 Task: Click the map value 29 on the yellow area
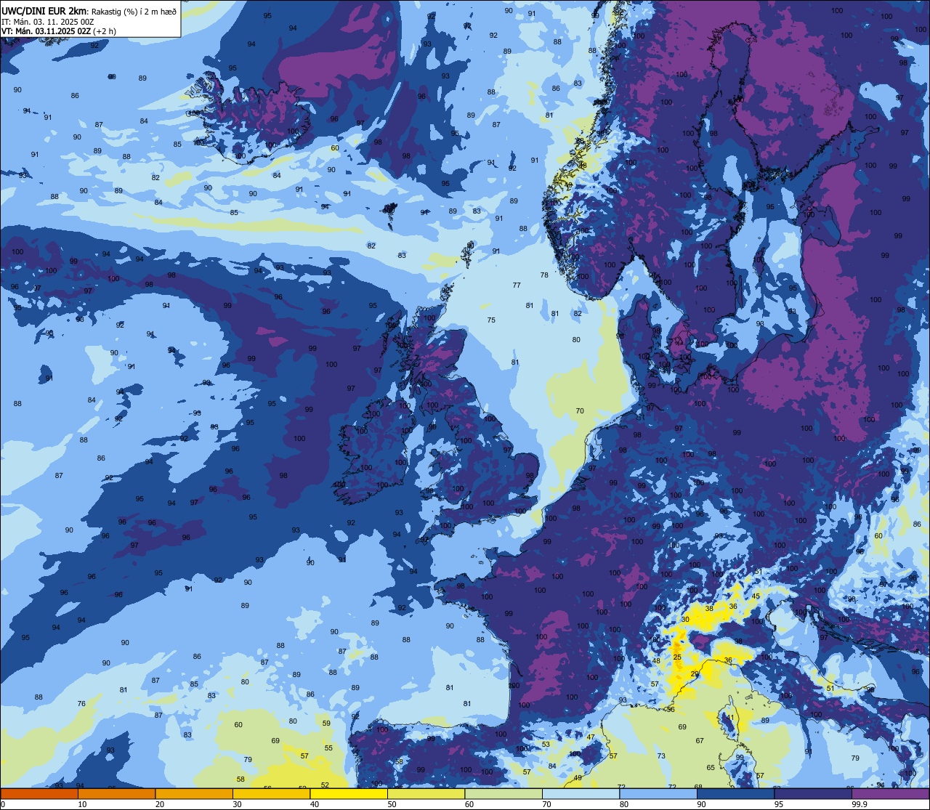point(695,674)
